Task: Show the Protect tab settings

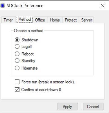Action: (x=71, y=20)
